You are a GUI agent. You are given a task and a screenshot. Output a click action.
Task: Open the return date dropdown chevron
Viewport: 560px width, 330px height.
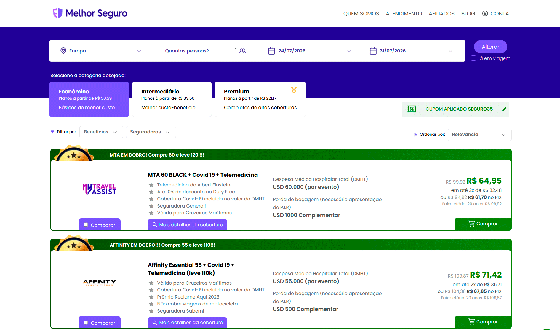pyautogui.click(x=450, y=51)
